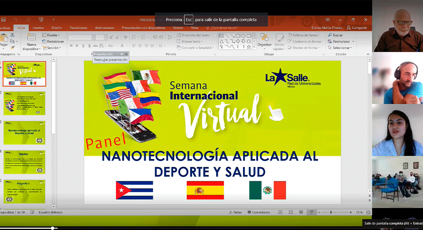Open the Transiciones ribbon tab
Screen dimensions: 423x230
pyautogui.click(x=78, y=28)
